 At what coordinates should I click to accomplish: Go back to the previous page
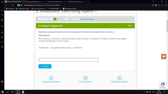[x=6, y=5]
